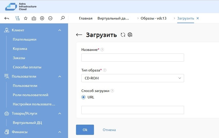Image resolution: width=219 pixels, height=138 pixels.
Task: Switch to the Главная tab
Action: tap(85, 18)
